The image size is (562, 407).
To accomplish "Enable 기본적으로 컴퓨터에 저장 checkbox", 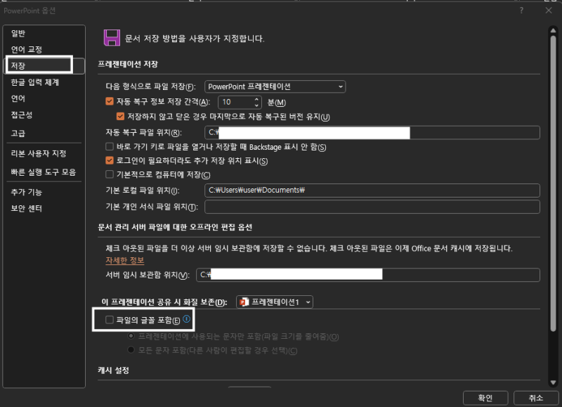I will click(x=110, y=174).
